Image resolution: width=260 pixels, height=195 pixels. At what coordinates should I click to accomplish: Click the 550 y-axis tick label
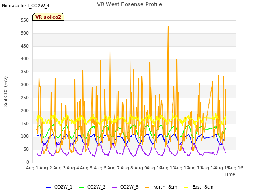(x=25, y=20)
